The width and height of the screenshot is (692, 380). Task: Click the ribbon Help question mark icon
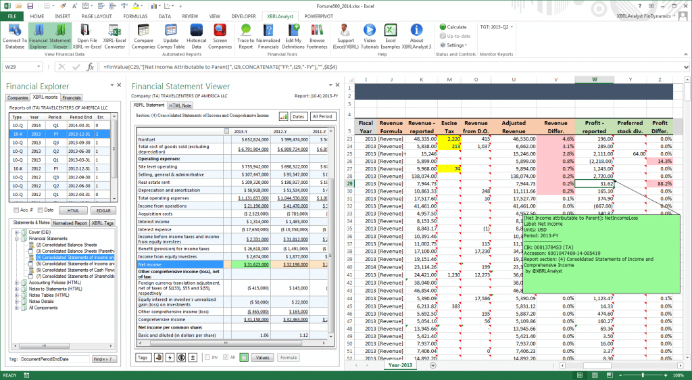point(640,6)
